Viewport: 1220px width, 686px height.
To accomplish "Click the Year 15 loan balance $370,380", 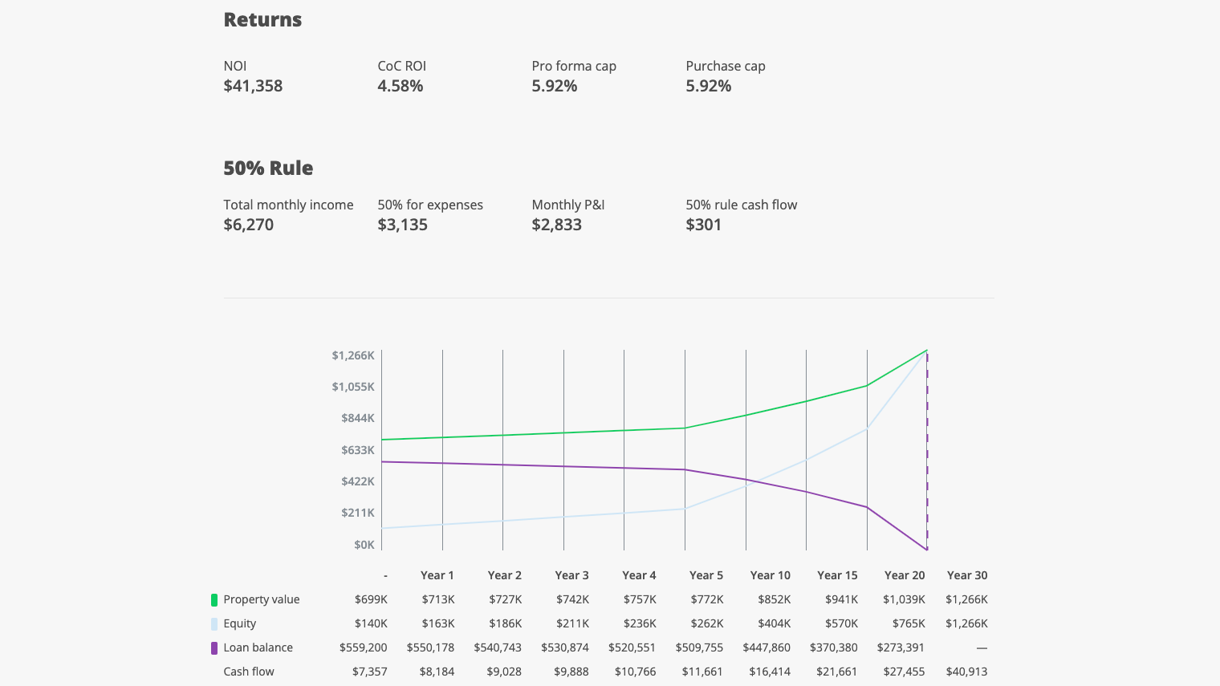I will [x=834, y=647].
